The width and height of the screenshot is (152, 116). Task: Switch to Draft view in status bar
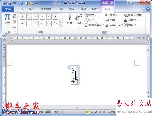[104, 112]
